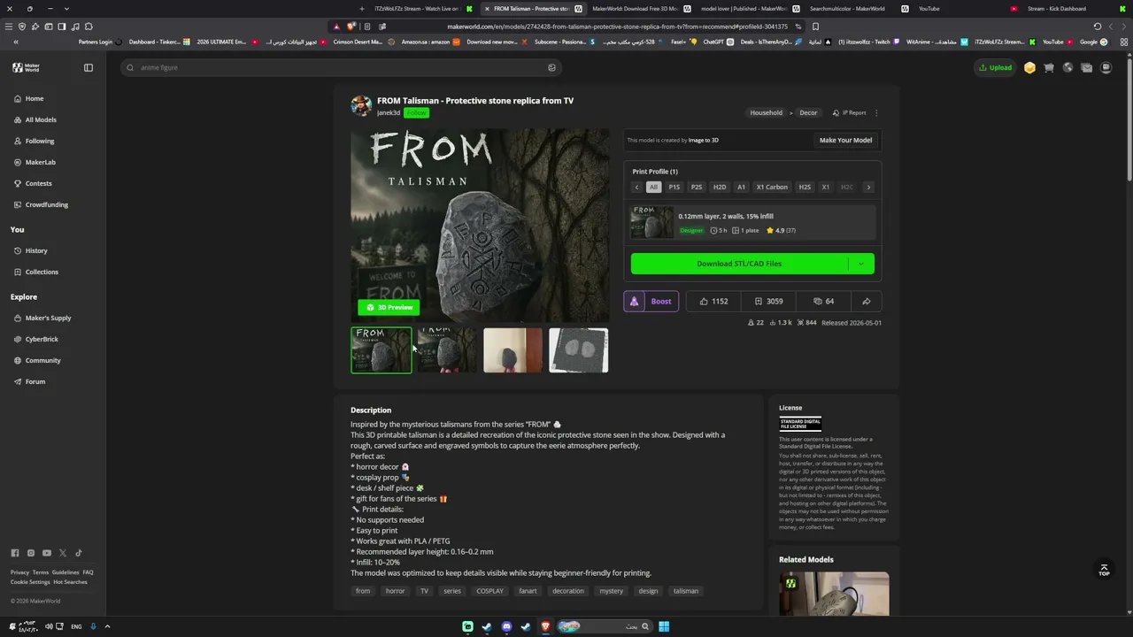Select the X1 printer filter
1133x637 pixels.
[826, 188]
